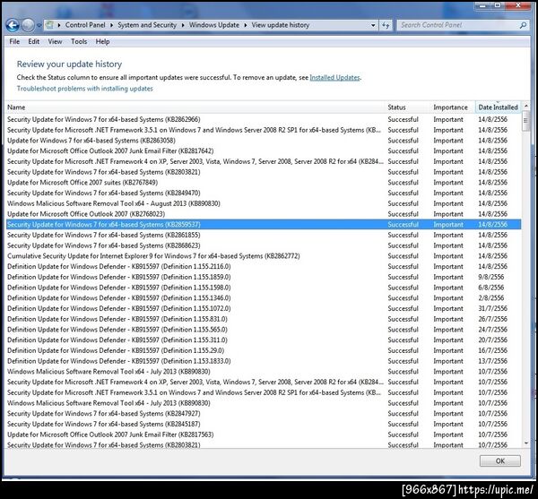The width and height of the screenshot is (538, 499).
Task: Click the scrollbar down arrow
Action: (525, 443)
